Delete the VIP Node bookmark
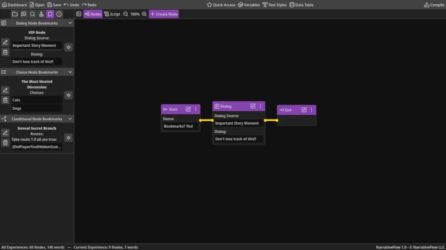 tap(5, 52)
